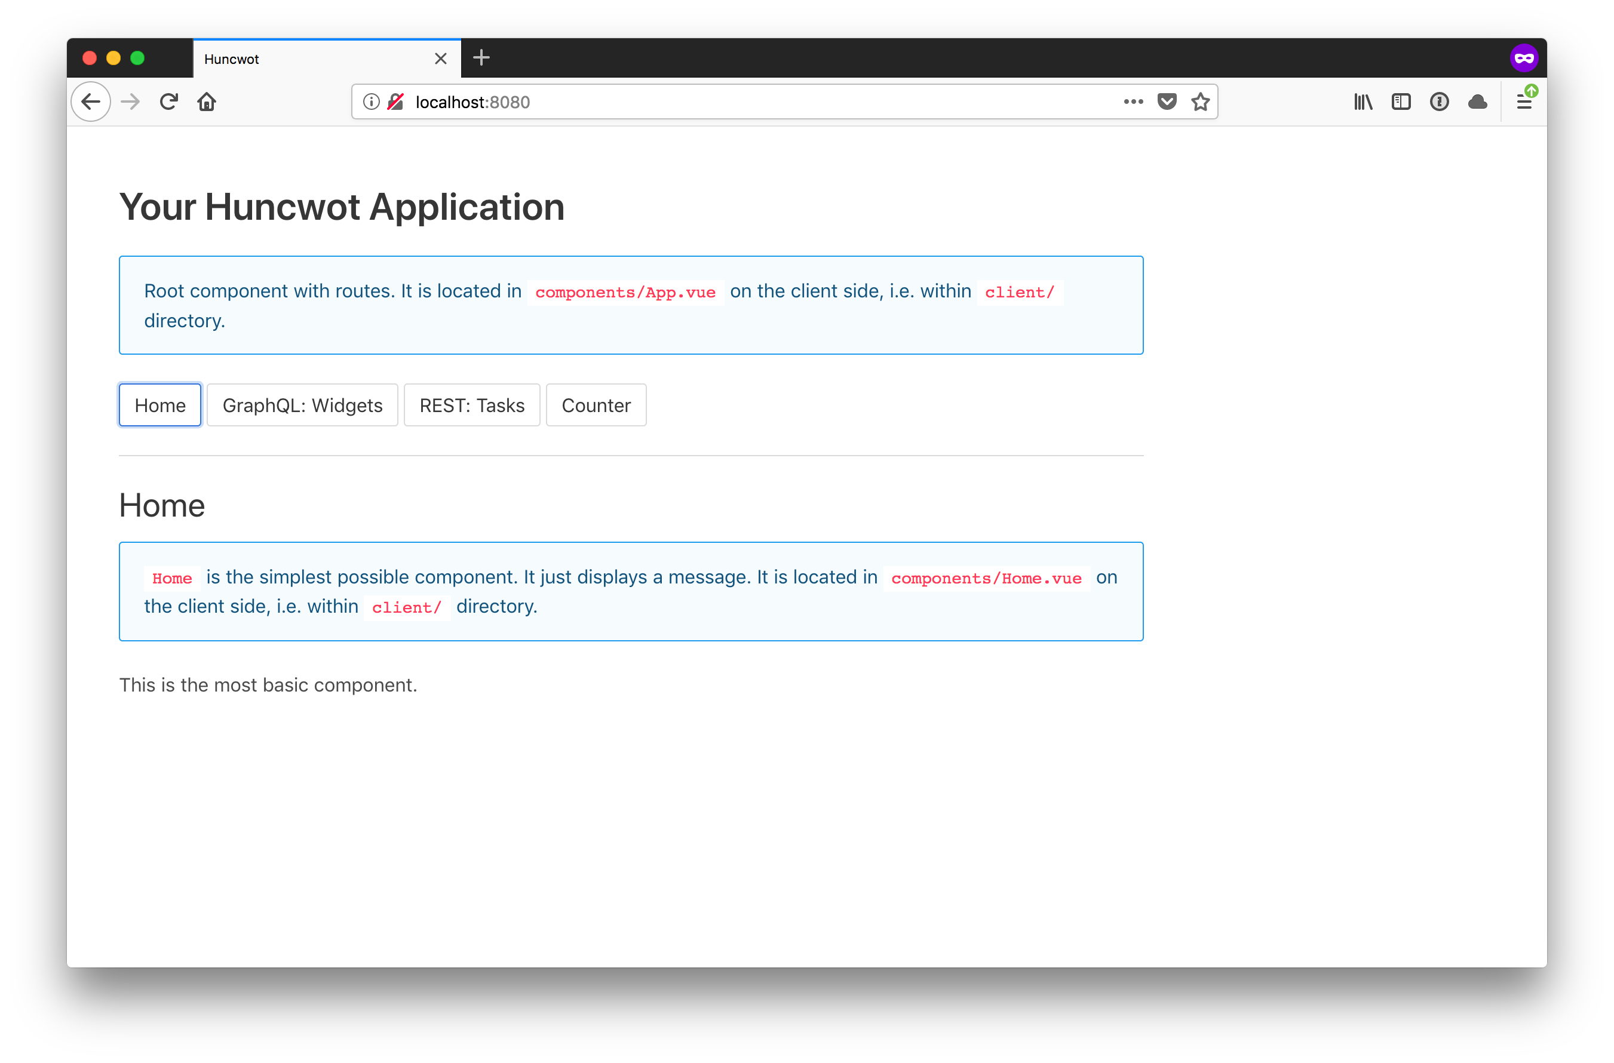Image resolution: width=1614 pixels, height=1063 pixels.
Task: Open the GraphQL: Widgets route
Action: [302, 405]
